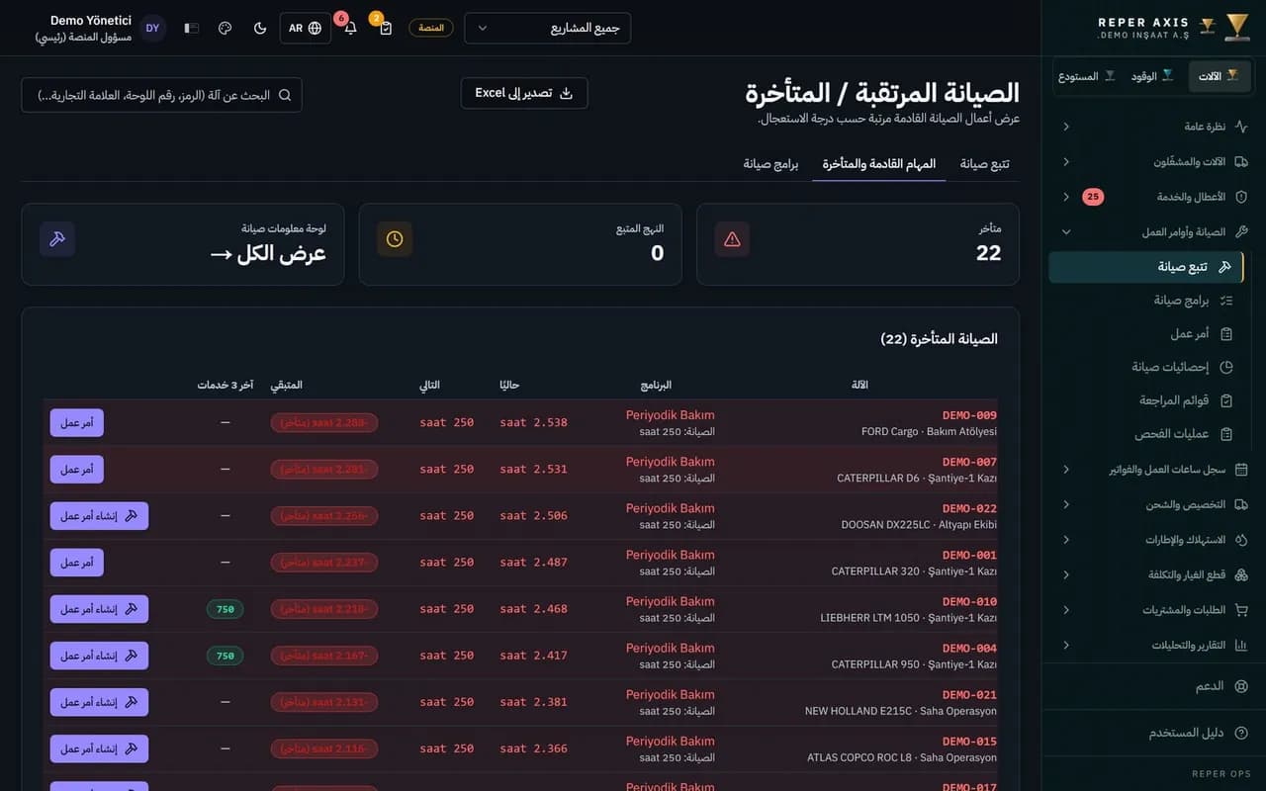Image resolution: width=1266 pixels, height=791 pixels.
Task: Expand سجل ساعات العمل والفواتير section
Action: pyautogui.click(x=1066, y=470)
